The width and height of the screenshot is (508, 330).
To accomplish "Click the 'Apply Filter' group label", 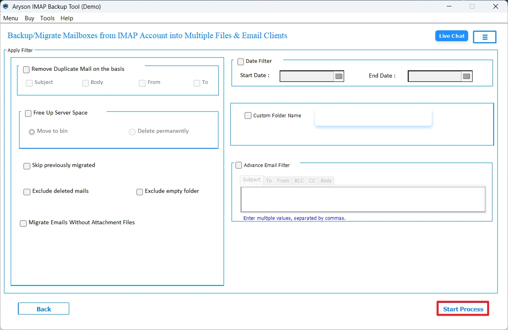I will (20, 50).
